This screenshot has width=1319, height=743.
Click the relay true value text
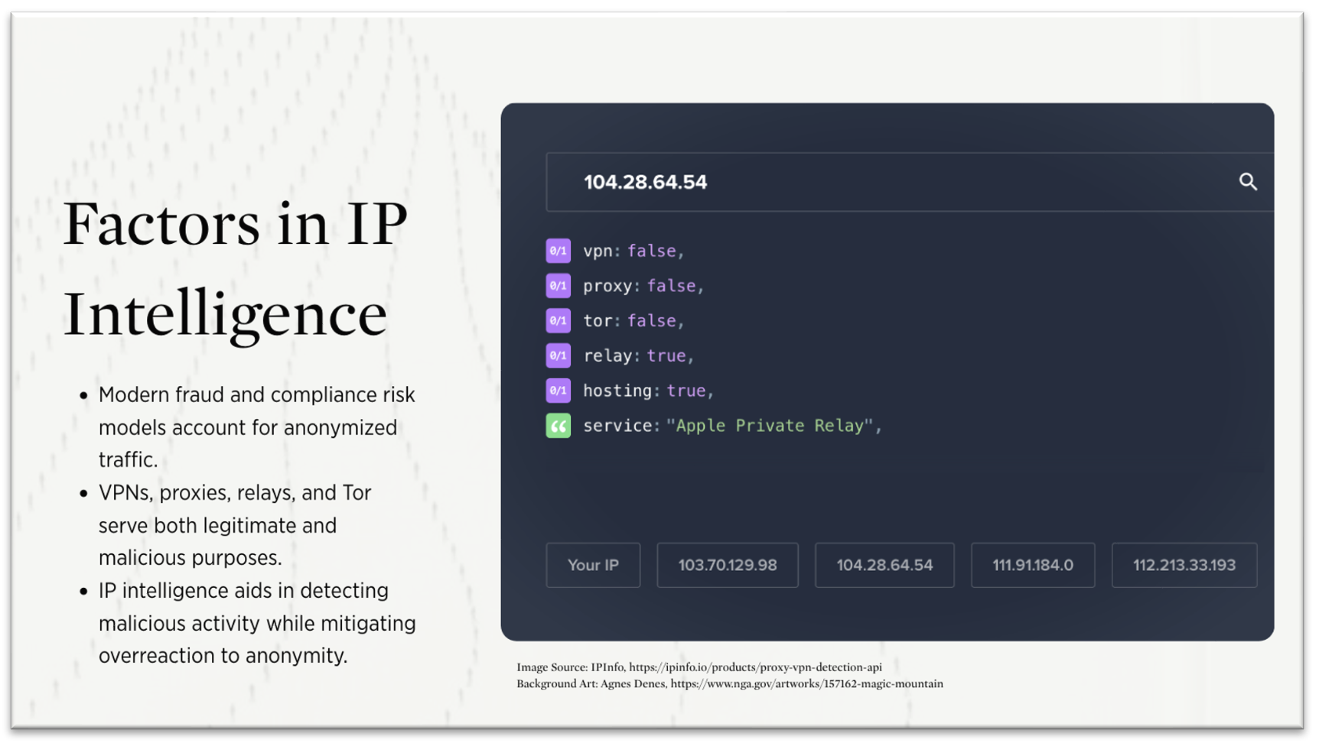pos(666,356)
